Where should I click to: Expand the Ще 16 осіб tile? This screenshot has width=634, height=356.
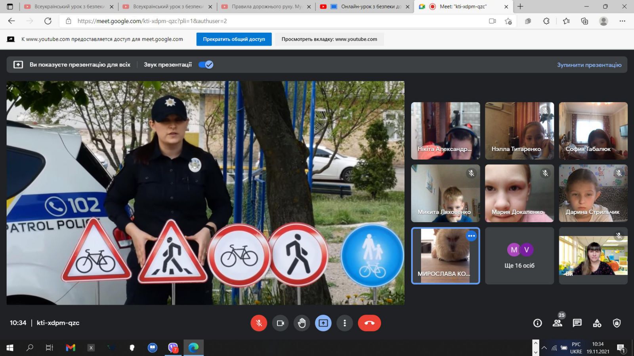click(x=519, y=256)
